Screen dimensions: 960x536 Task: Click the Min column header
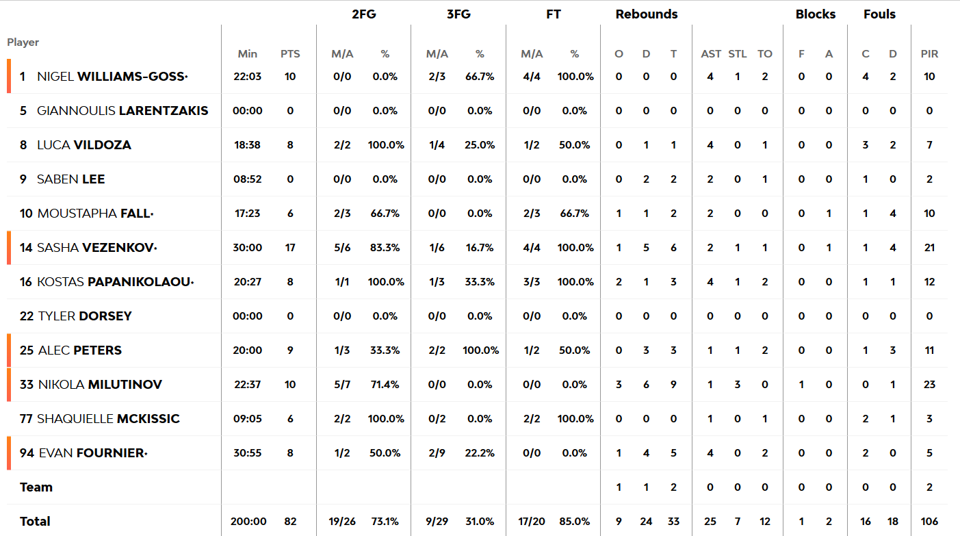coord(248,54)
